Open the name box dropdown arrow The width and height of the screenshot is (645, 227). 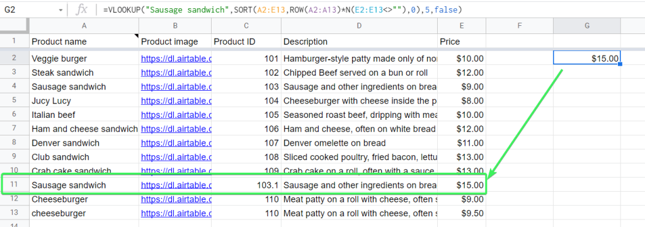point(60,10)
